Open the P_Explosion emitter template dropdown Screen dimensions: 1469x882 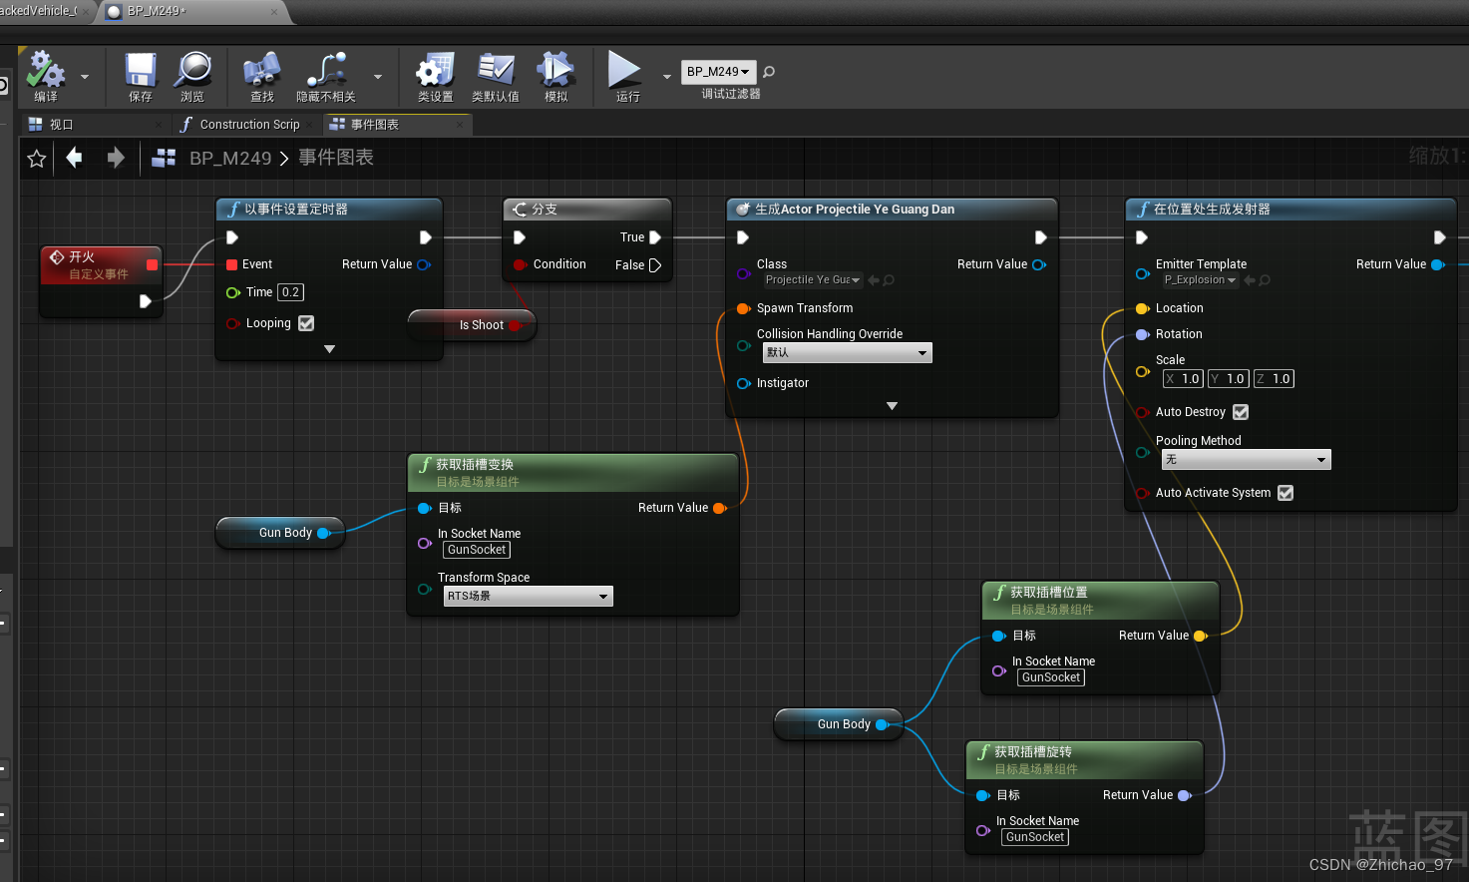(x=1201, y=280)
